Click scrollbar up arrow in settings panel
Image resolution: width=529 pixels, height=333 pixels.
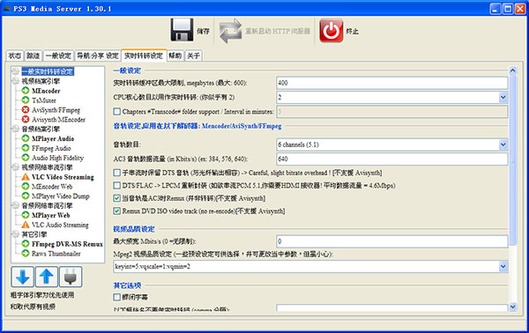pos(513,70)
